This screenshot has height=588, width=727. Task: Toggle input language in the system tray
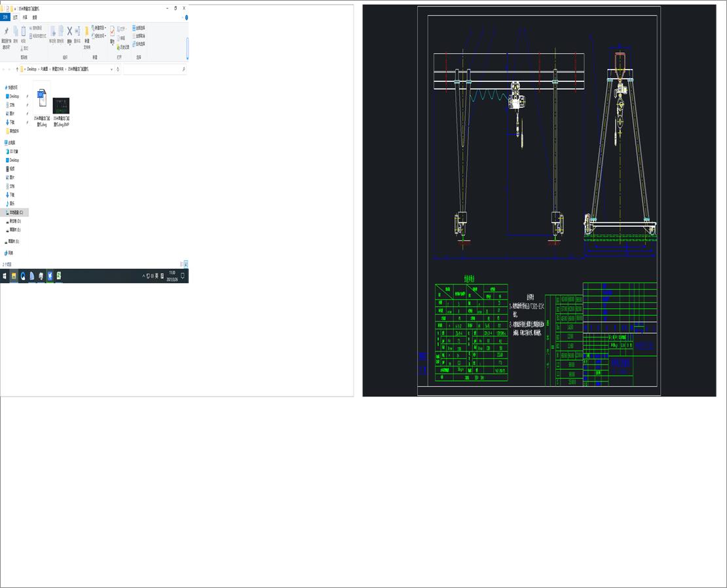[x=156, y=276]
